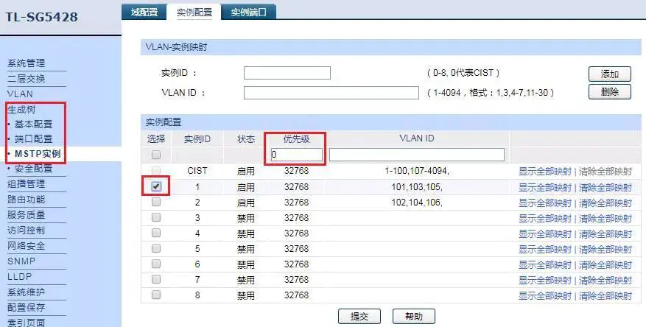Open 网络安全 sidebar menu
646x327 pixels.
[26, 246]
